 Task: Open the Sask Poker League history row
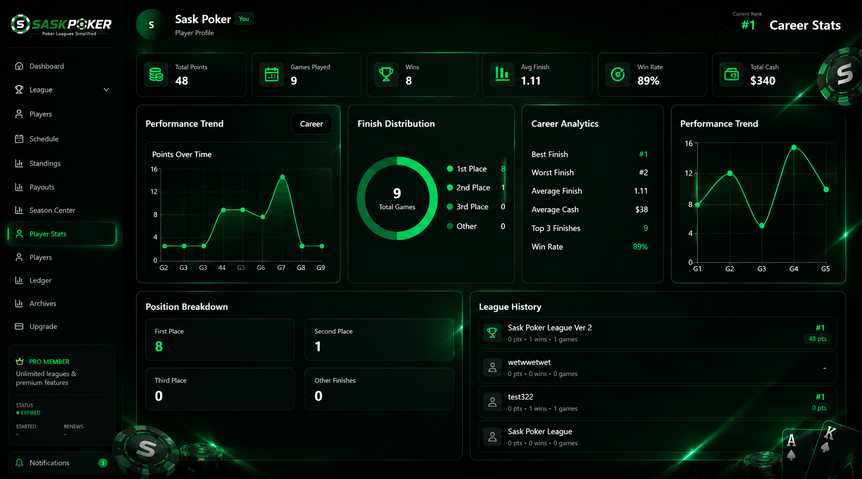[x=657, y=436]
